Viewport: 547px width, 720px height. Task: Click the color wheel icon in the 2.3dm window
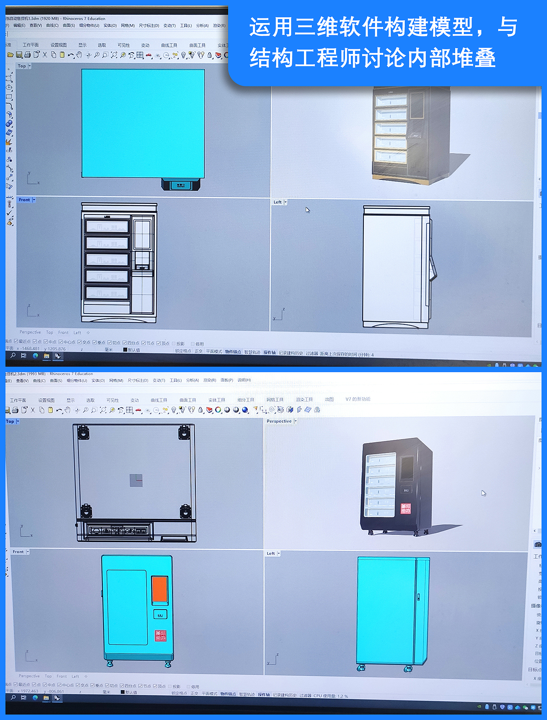(218, 410)
